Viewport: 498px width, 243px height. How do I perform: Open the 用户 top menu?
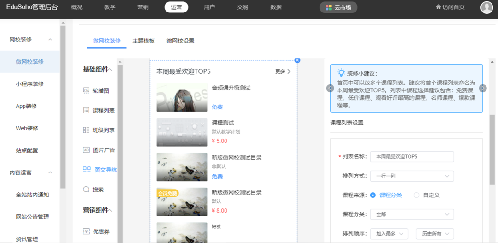pos(209,7)
